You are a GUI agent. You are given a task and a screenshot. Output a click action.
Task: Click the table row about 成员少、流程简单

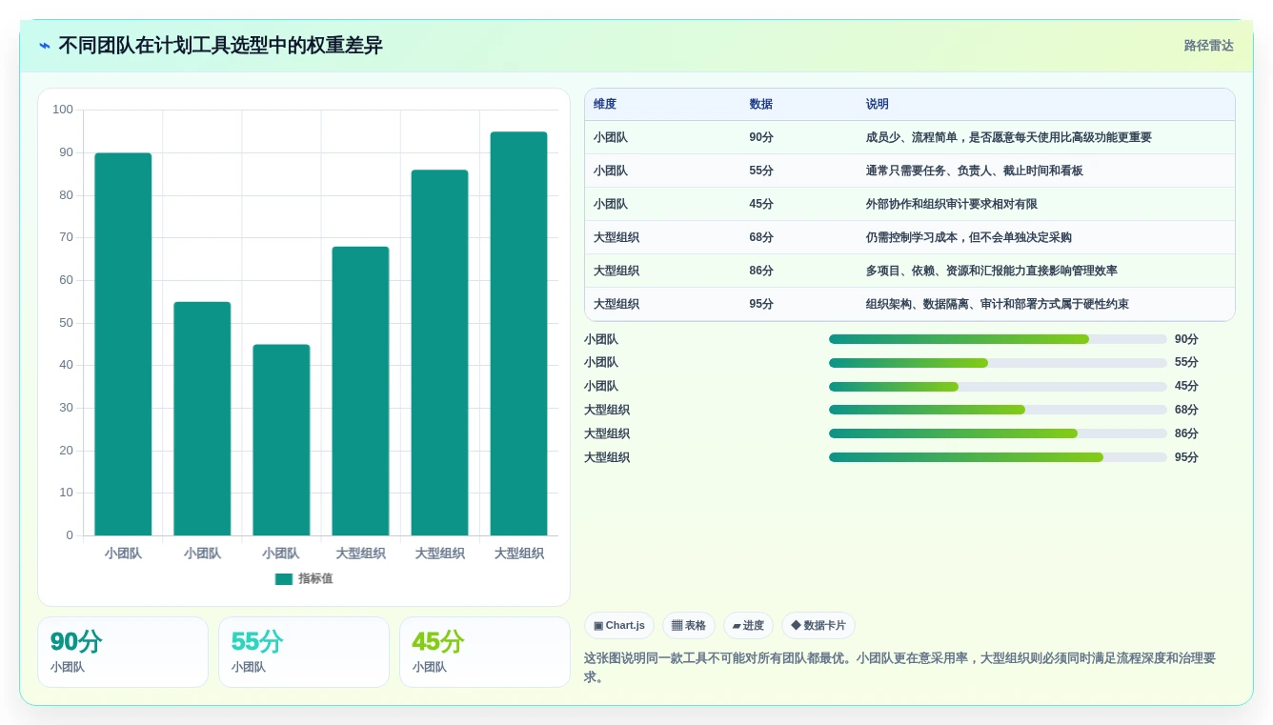(910, 137)
